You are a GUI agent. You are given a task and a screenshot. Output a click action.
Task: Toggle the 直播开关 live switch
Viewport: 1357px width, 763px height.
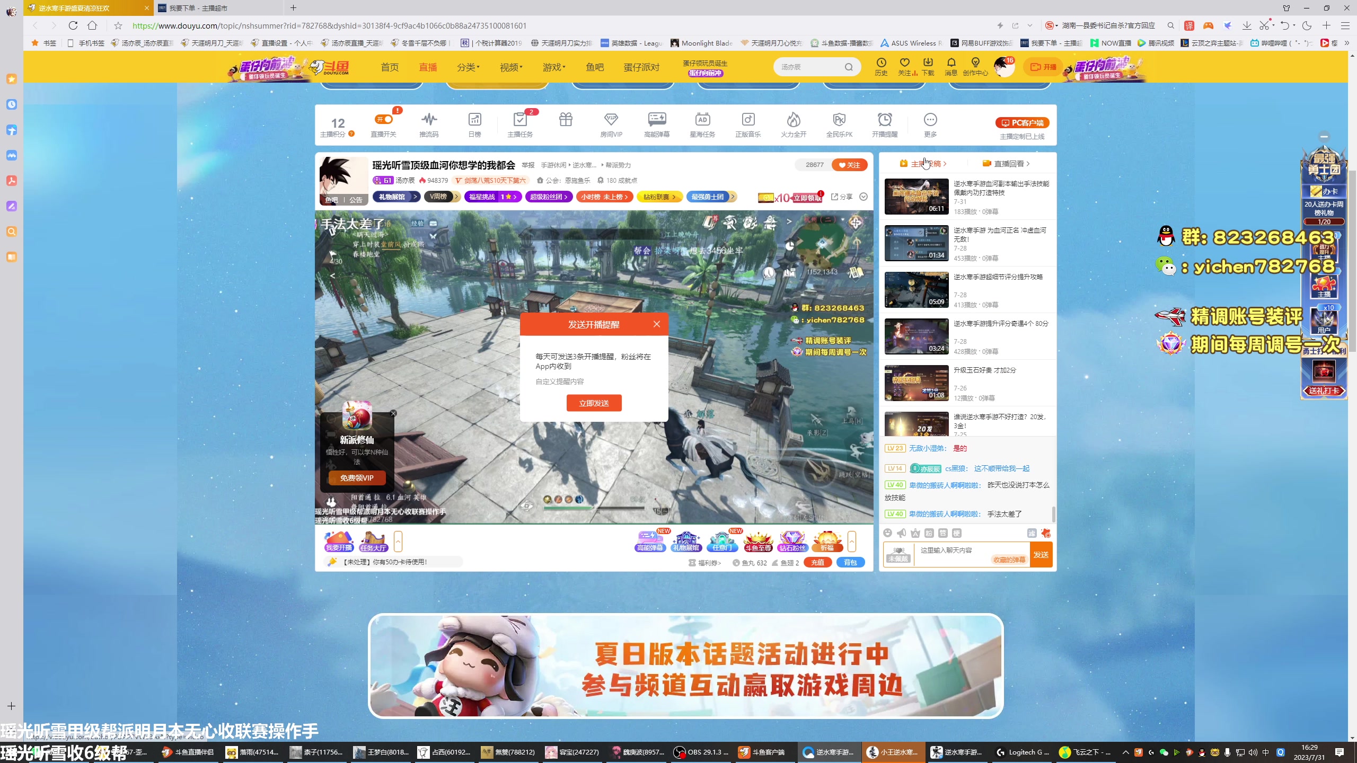pyautogui.click(x=384, y=120)
